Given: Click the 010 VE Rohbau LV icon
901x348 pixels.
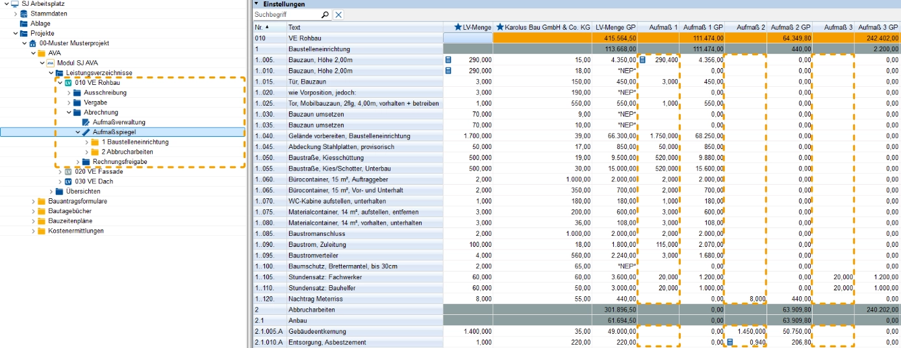Looking at the screenshot, I should click(x=68, y=82).
